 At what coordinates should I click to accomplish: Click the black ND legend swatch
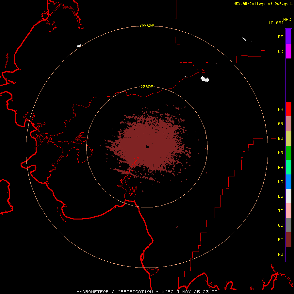[x=288, y=254]
